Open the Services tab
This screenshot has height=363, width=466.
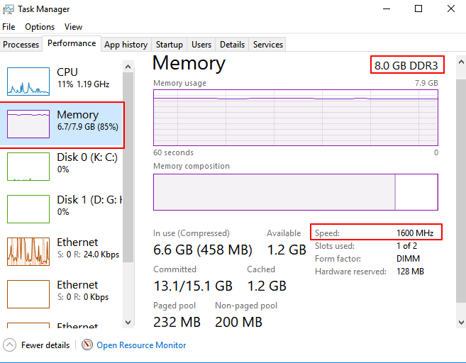(x=268, y=45)
